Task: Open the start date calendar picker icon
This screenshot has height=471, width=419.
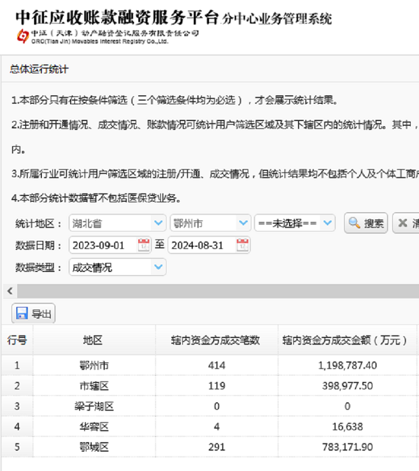Action: (144, 245)
